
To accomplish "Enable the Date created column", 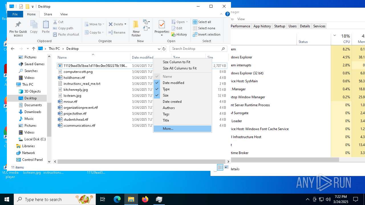I will [182, 102].
